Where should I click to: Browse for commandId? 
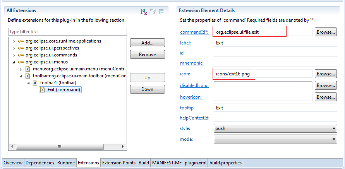click(326, 32)
